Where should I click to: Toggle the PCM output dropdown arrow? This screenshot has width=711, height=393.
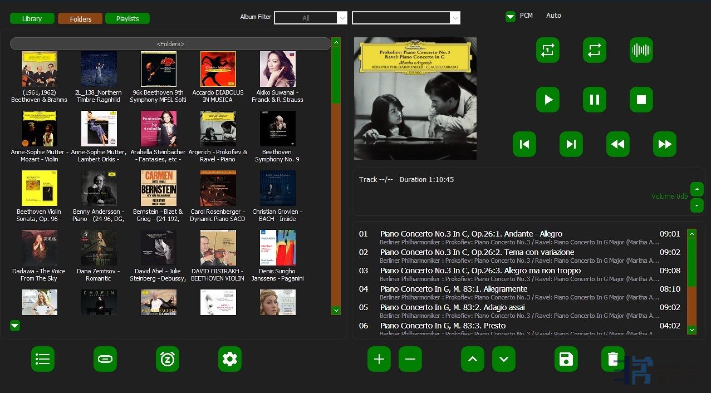point(510,17)
